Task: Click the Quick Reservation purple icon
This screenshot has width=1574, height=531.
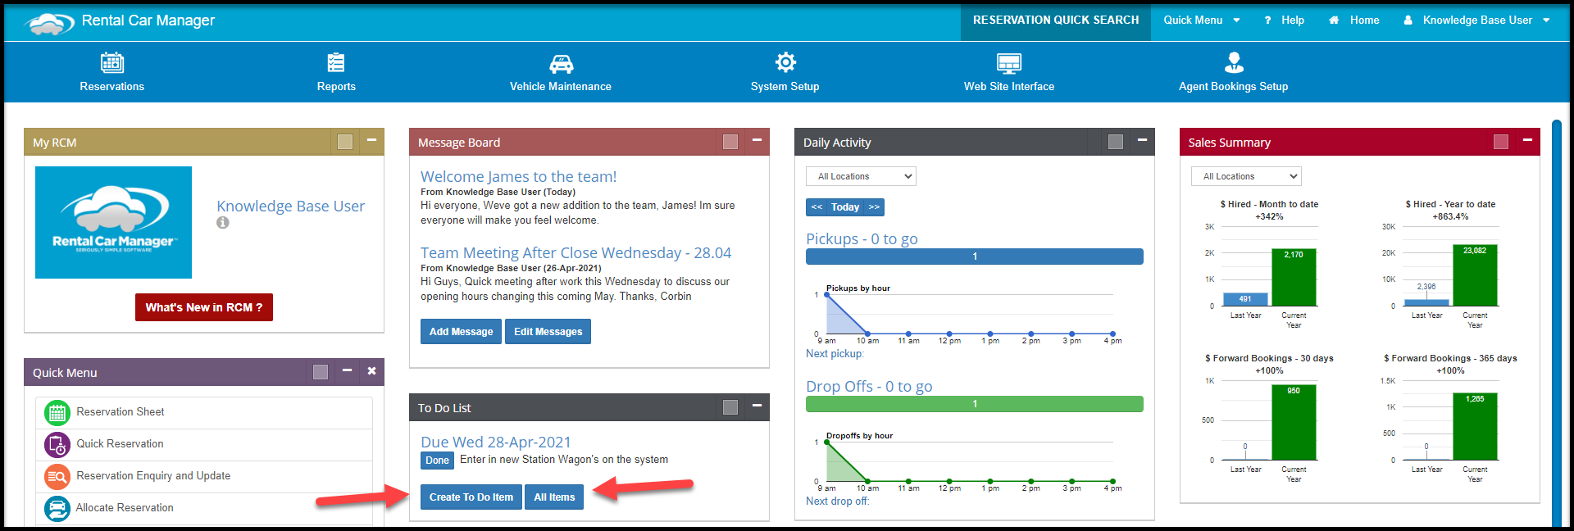Action: click(x=57, y=444)
